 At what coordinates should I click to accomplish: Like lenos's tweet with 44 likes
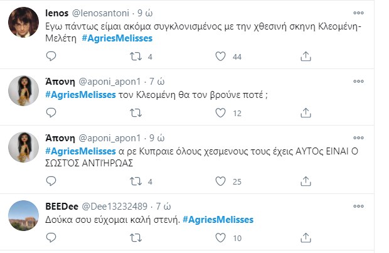[x=220, y=57]
